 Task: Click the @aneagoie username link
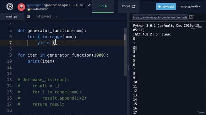click(35, 5)
